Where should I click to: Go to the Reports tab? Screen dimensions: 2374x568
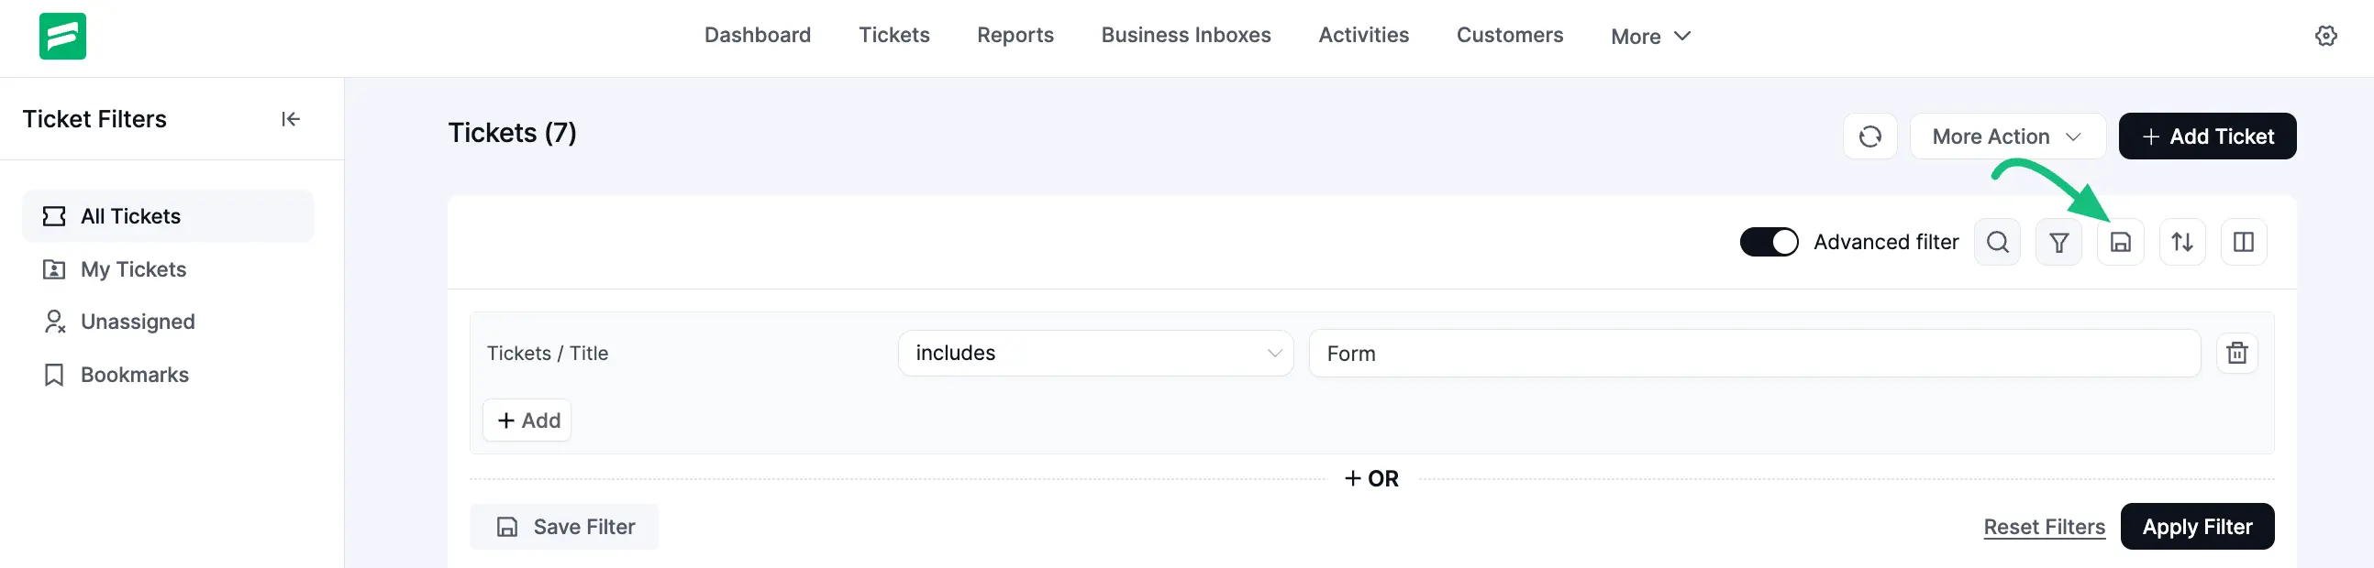(1015, 35)
